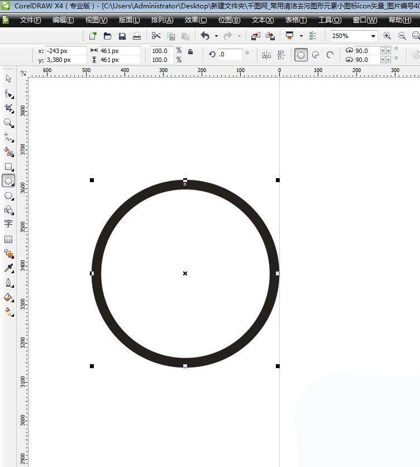Image resolution: width=420 pixels, height=467 pixels.
Task: Select the Pick (arrow) tool
Action: [x=8, y=79]
